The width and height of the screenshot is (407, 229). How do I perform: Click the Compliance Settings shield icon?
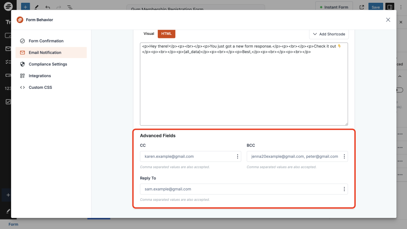[22, 64]
